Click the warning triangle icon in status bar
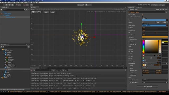Image resolution: width=169 pixels, height=95 pixels. 9,92
